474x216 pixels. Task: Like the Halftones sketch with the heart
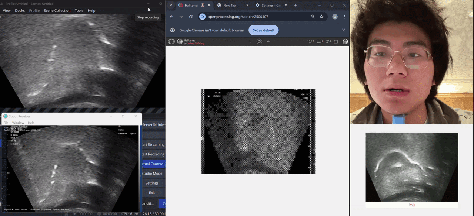click(x=310, y=41)
